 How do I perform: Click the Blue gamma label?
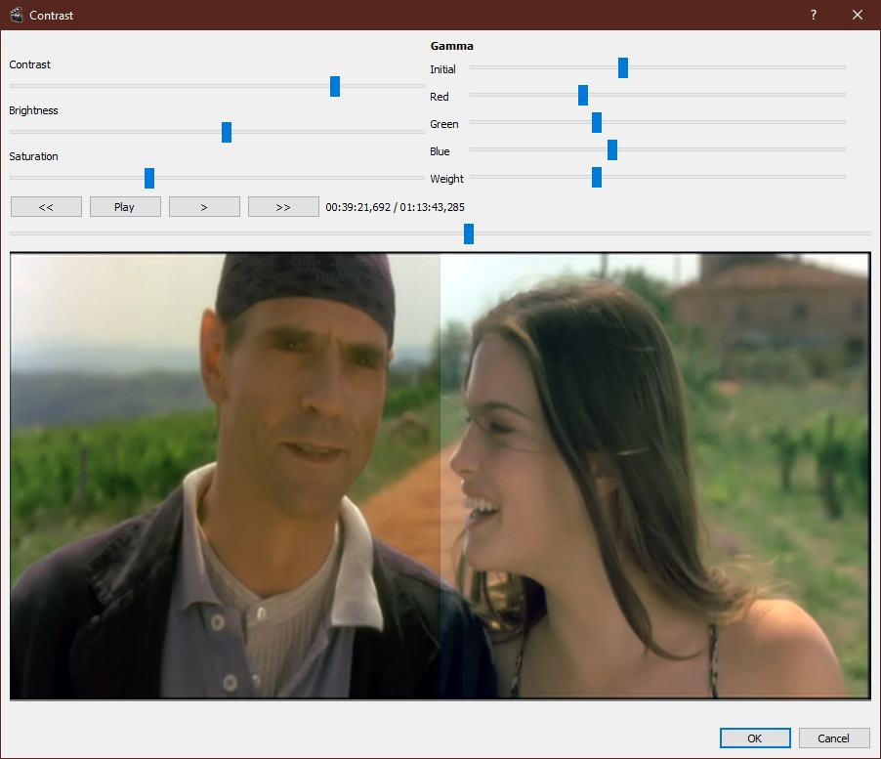[440, 151]
